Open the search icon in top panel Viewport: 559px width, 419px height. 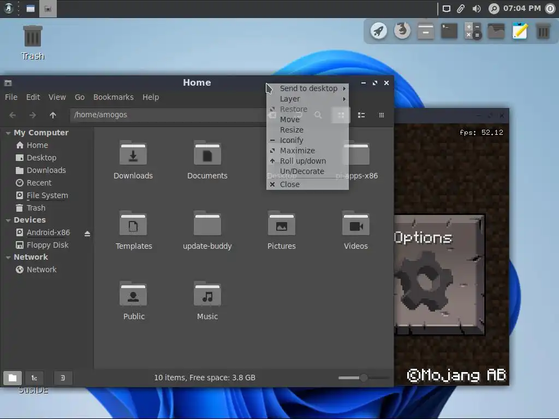(x=493, y=9)
